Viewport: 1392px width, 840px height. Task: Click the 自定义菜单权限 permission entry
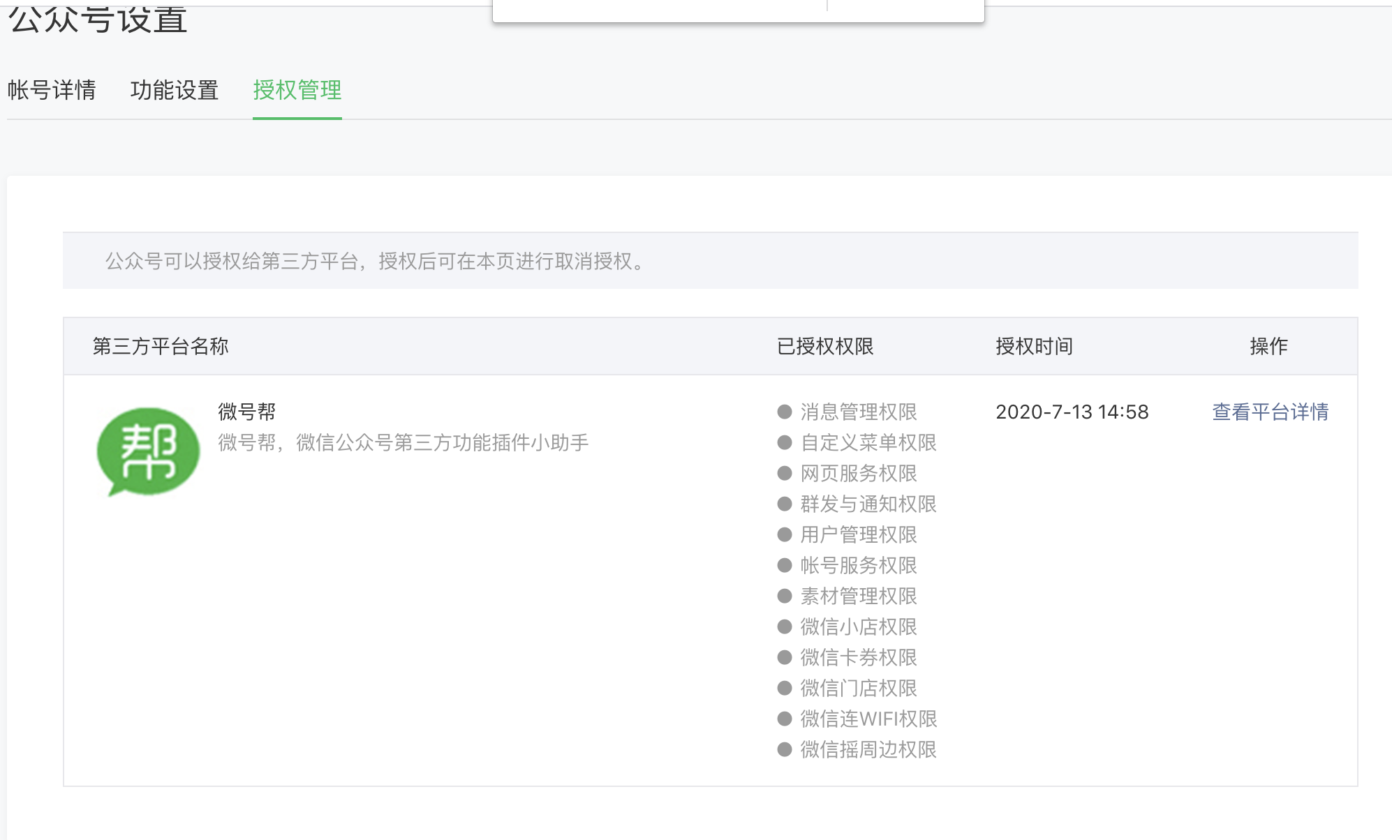tap(868, 442)
